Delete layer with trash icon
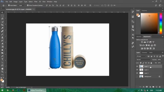 160,87
